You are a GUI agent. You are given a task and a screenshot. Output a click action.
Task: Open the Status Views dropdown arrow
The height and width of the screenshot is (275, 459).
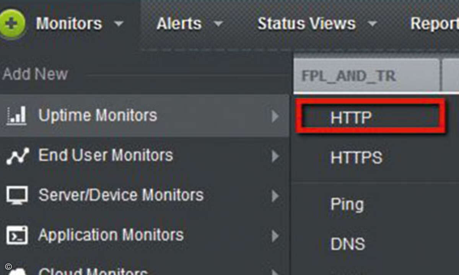[x=372, y=24]
